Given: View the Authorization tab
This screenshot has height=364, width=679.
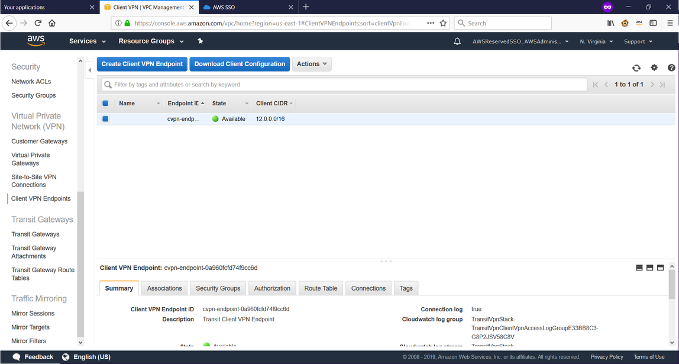Looking at the screenshot, I should (x=273, y=288).
